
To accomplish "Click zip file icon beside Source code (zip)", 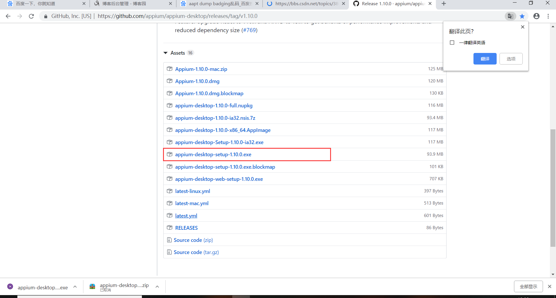I will click(169, 240).
